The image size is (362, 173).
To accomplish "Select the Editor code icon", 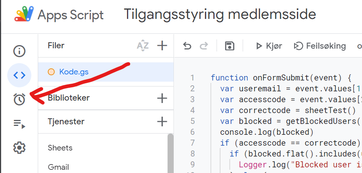I will coord(19,75).
